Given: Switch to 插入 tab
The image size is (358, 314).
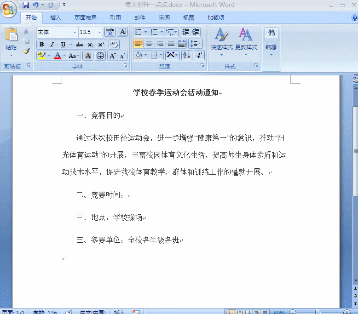Looking at the screenshot, I should point(56,17).
